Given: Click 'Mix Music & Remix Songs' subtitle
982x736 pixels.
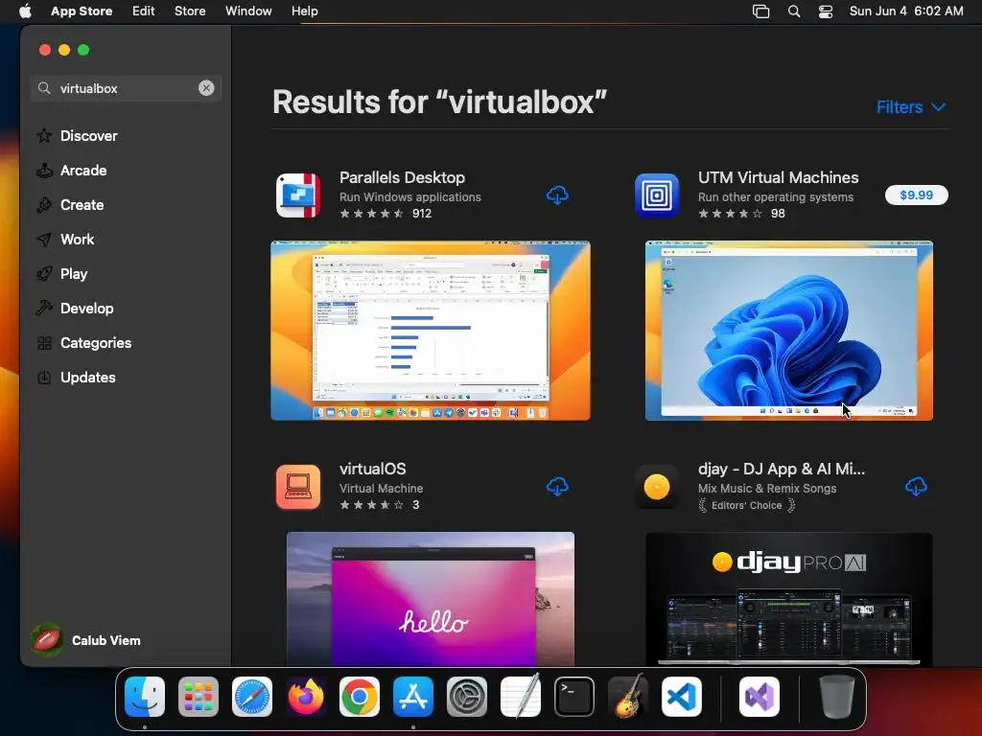Looking at the screenshot, I should click(767, 488).
